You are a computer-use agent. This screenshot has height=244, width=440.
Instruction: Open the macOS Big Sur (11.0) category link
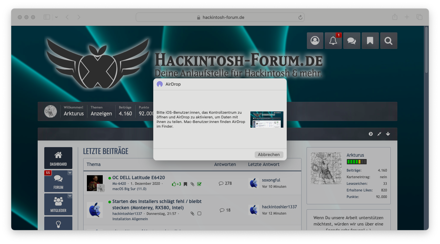click(x=129, y=189)
